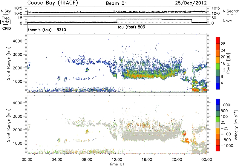This screenshot has width=239, height=166.
Task: Click the "2000" tick on velocity panel axis
Action: click(x=17, y=130)
